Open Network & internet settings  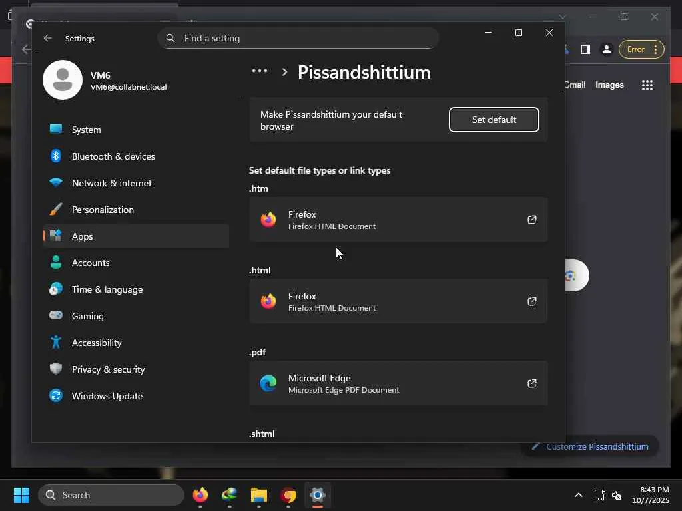click(x=136, y=183)
